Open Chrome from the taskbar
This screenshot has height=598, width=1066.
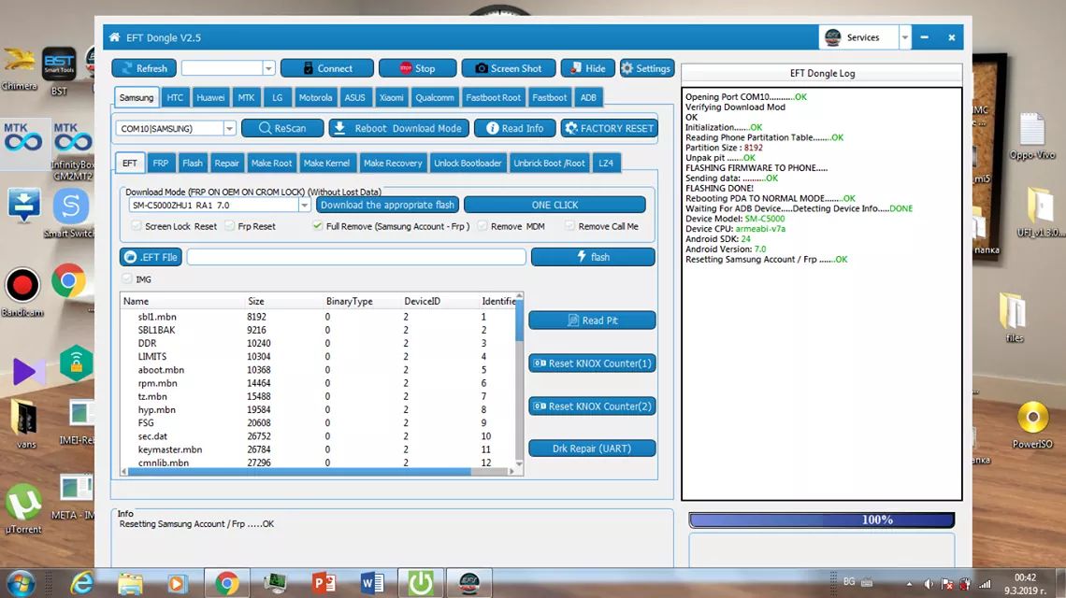point(227,583)
